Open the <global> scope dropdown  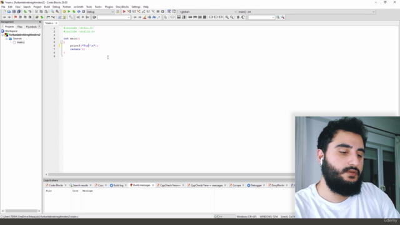tap(207, 12)
